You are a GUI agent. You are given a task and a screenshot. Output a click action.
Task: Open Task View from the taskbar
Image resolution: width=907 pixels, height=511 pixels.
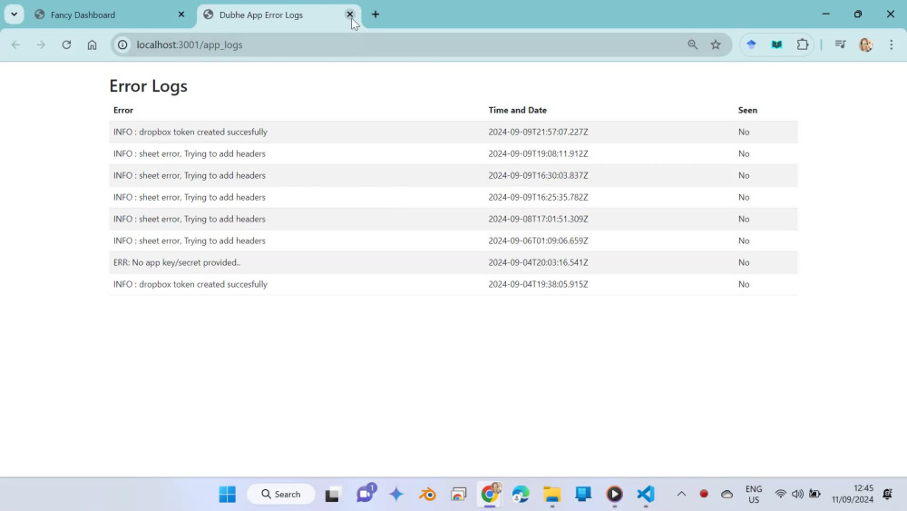click(332, 495)
